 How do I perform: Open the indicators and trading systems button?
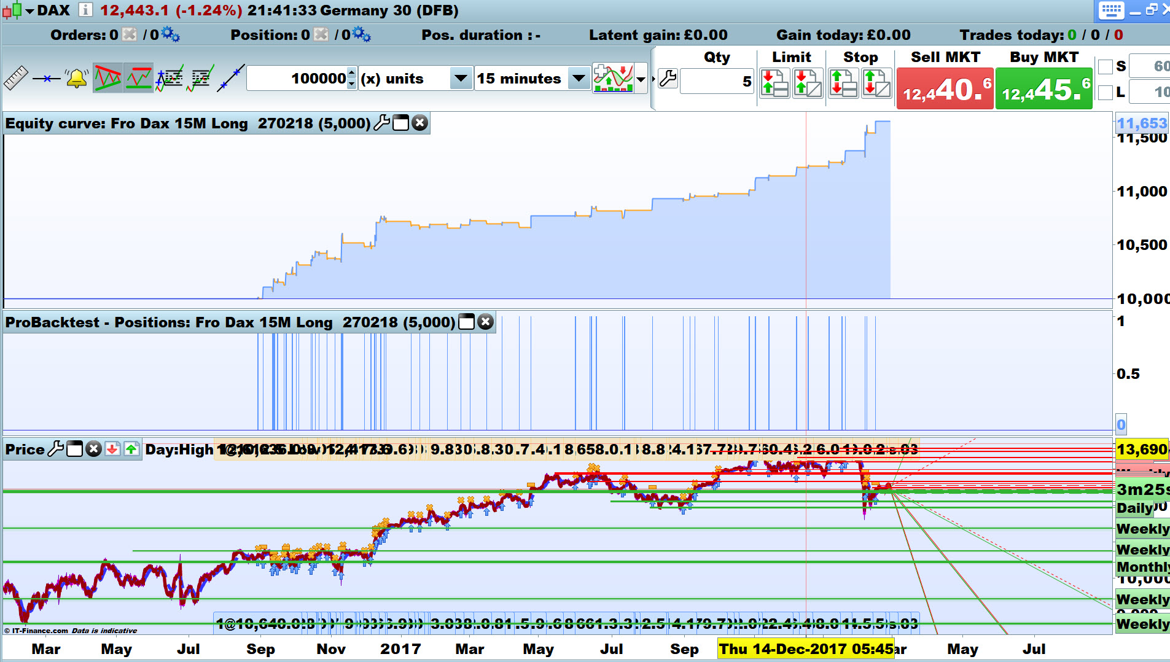(613, 78)
